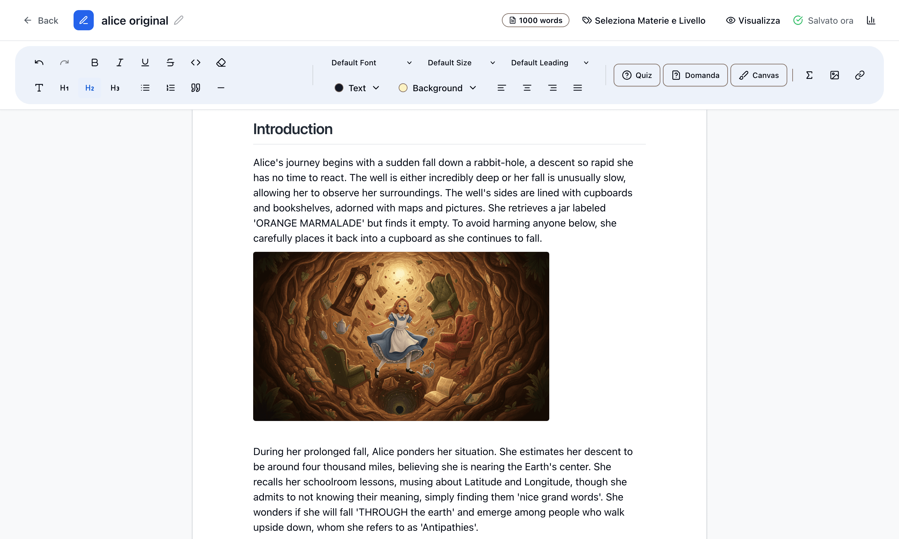
Task: Select the Text color swatch
Action: coord(339,87)
